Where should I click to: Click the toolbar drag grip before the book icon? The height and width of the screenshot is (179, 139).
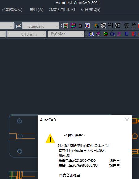(x=87, y=34)
